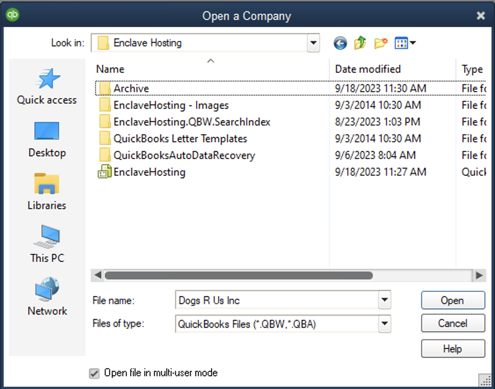The height and width of the screenshot is (389, 495).
Task: Click date 9/18/2023 11:30 AM
Action: pyautogui.click(x=380, y=88)
